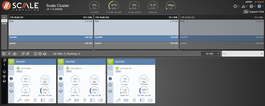Switch to TestVM1 snapshots layers tab
Image resolution: width=265 pixels, height=106 pixels.
[11, 91]
